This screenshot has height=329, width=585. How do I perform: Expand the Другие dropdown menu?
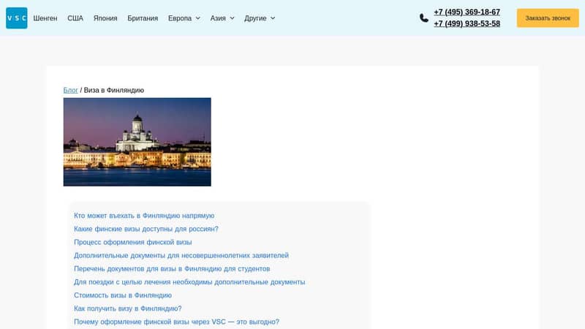click(260, 18)
